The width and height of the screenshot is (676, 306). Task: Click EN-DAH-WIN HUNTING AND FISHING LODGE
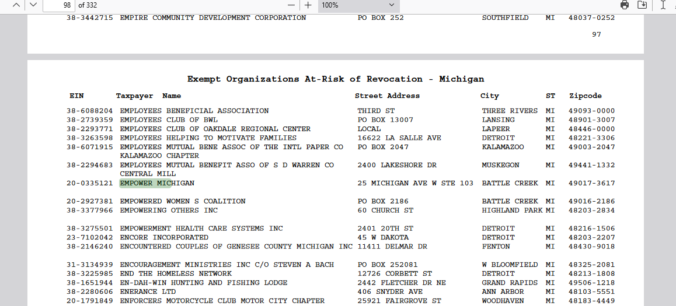[204, 283]
